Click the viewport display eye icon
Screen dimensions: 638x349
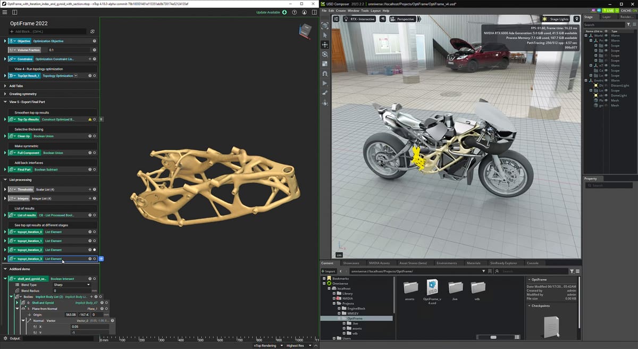click(383, 19)
